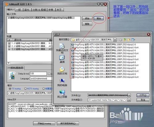Viewport: 154px width, 127px height.
Task: Expand the file name (文件名) dropdown
Action: [129, 95]
